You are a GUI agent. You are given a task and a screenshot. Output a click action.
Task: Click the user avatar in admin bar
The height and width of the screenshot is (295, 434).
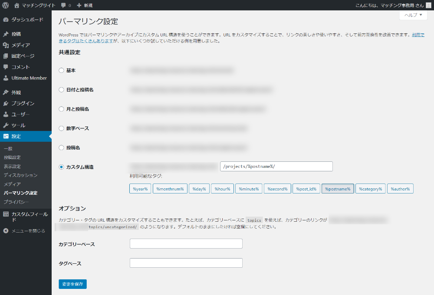point(428,5)
